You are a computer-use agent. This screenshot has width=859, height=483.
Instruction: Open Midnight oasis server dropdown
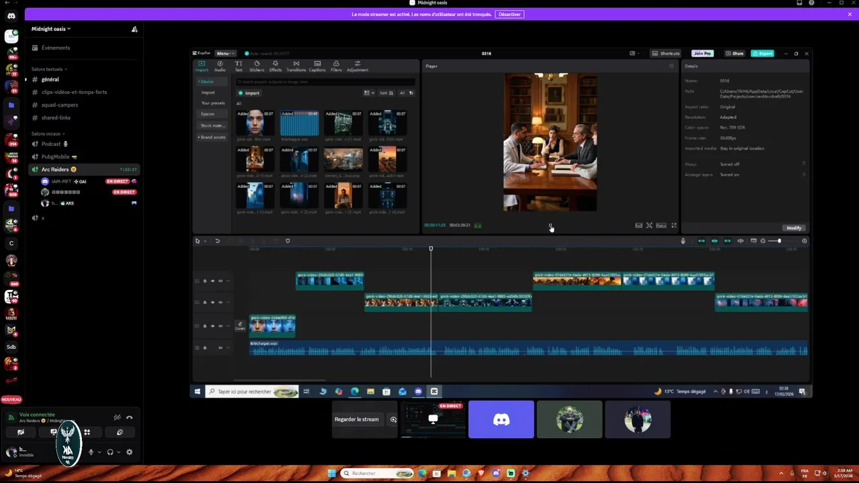51,29
